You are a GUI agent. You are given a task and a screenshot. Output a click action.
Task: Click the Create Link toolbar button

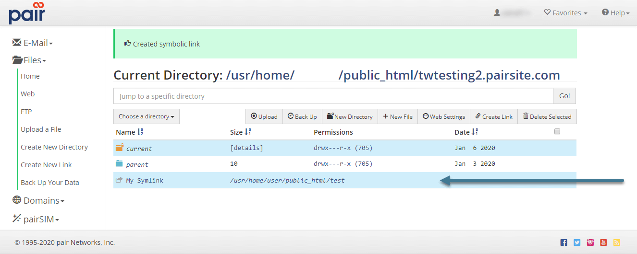(493, 116)
